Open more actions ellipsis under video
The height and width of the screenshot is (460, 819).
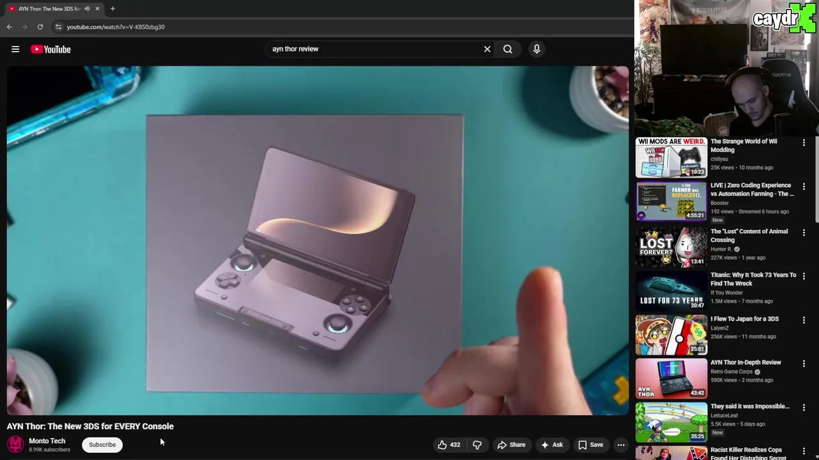click(621, 445)
